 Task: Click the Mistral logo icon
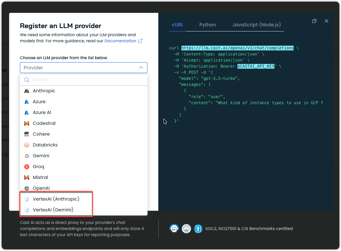26,178
